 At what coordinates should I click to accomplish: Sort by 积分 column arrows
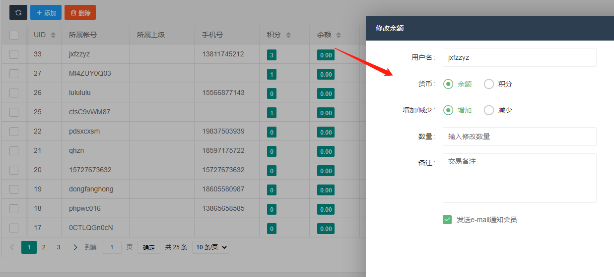click(288, 35)
